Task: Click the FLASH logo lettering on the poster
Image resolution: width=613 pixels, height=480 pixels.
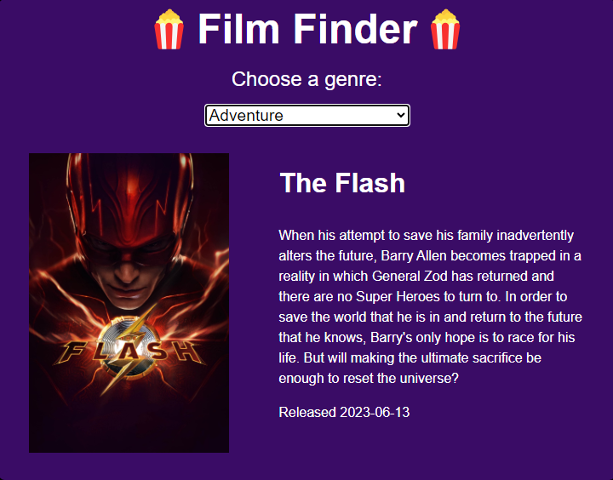Action: coord(129,351)
